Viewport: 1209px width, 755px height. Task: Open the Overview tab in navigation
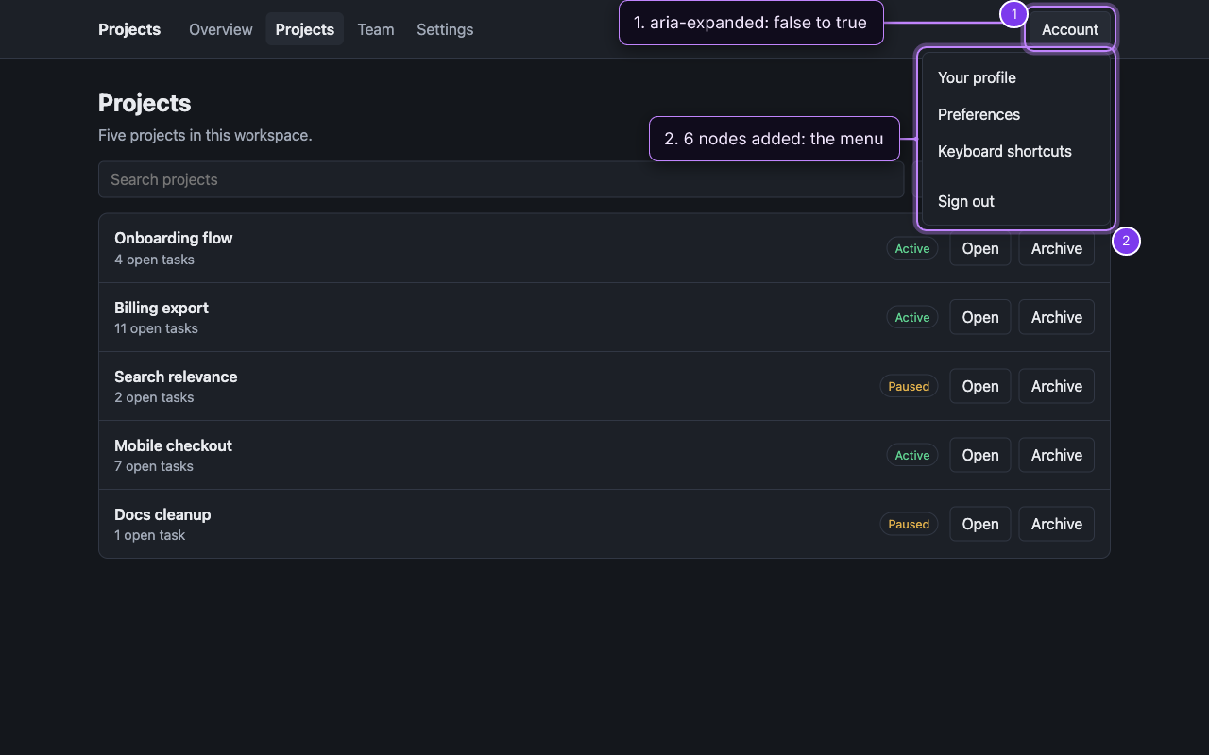(221, 29)
